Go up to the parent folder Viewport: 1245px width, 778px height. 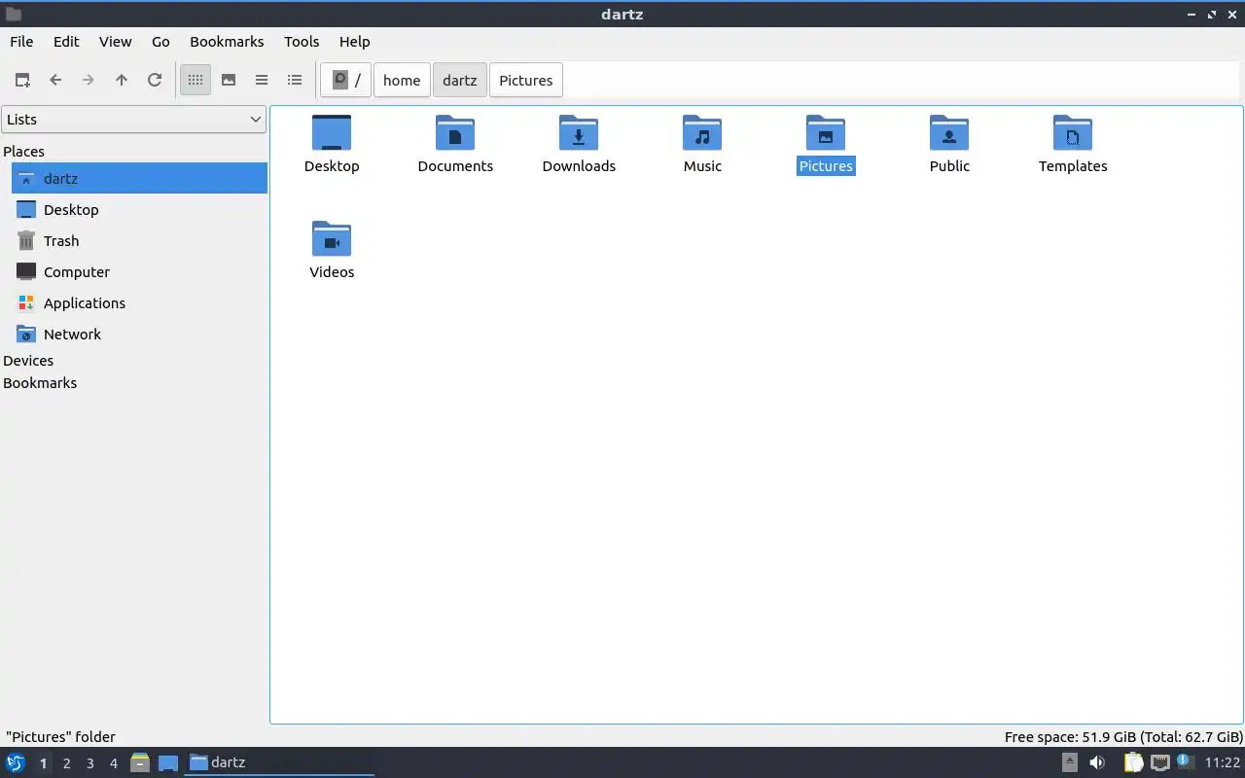pyautogui.click(x=122, y=81)
